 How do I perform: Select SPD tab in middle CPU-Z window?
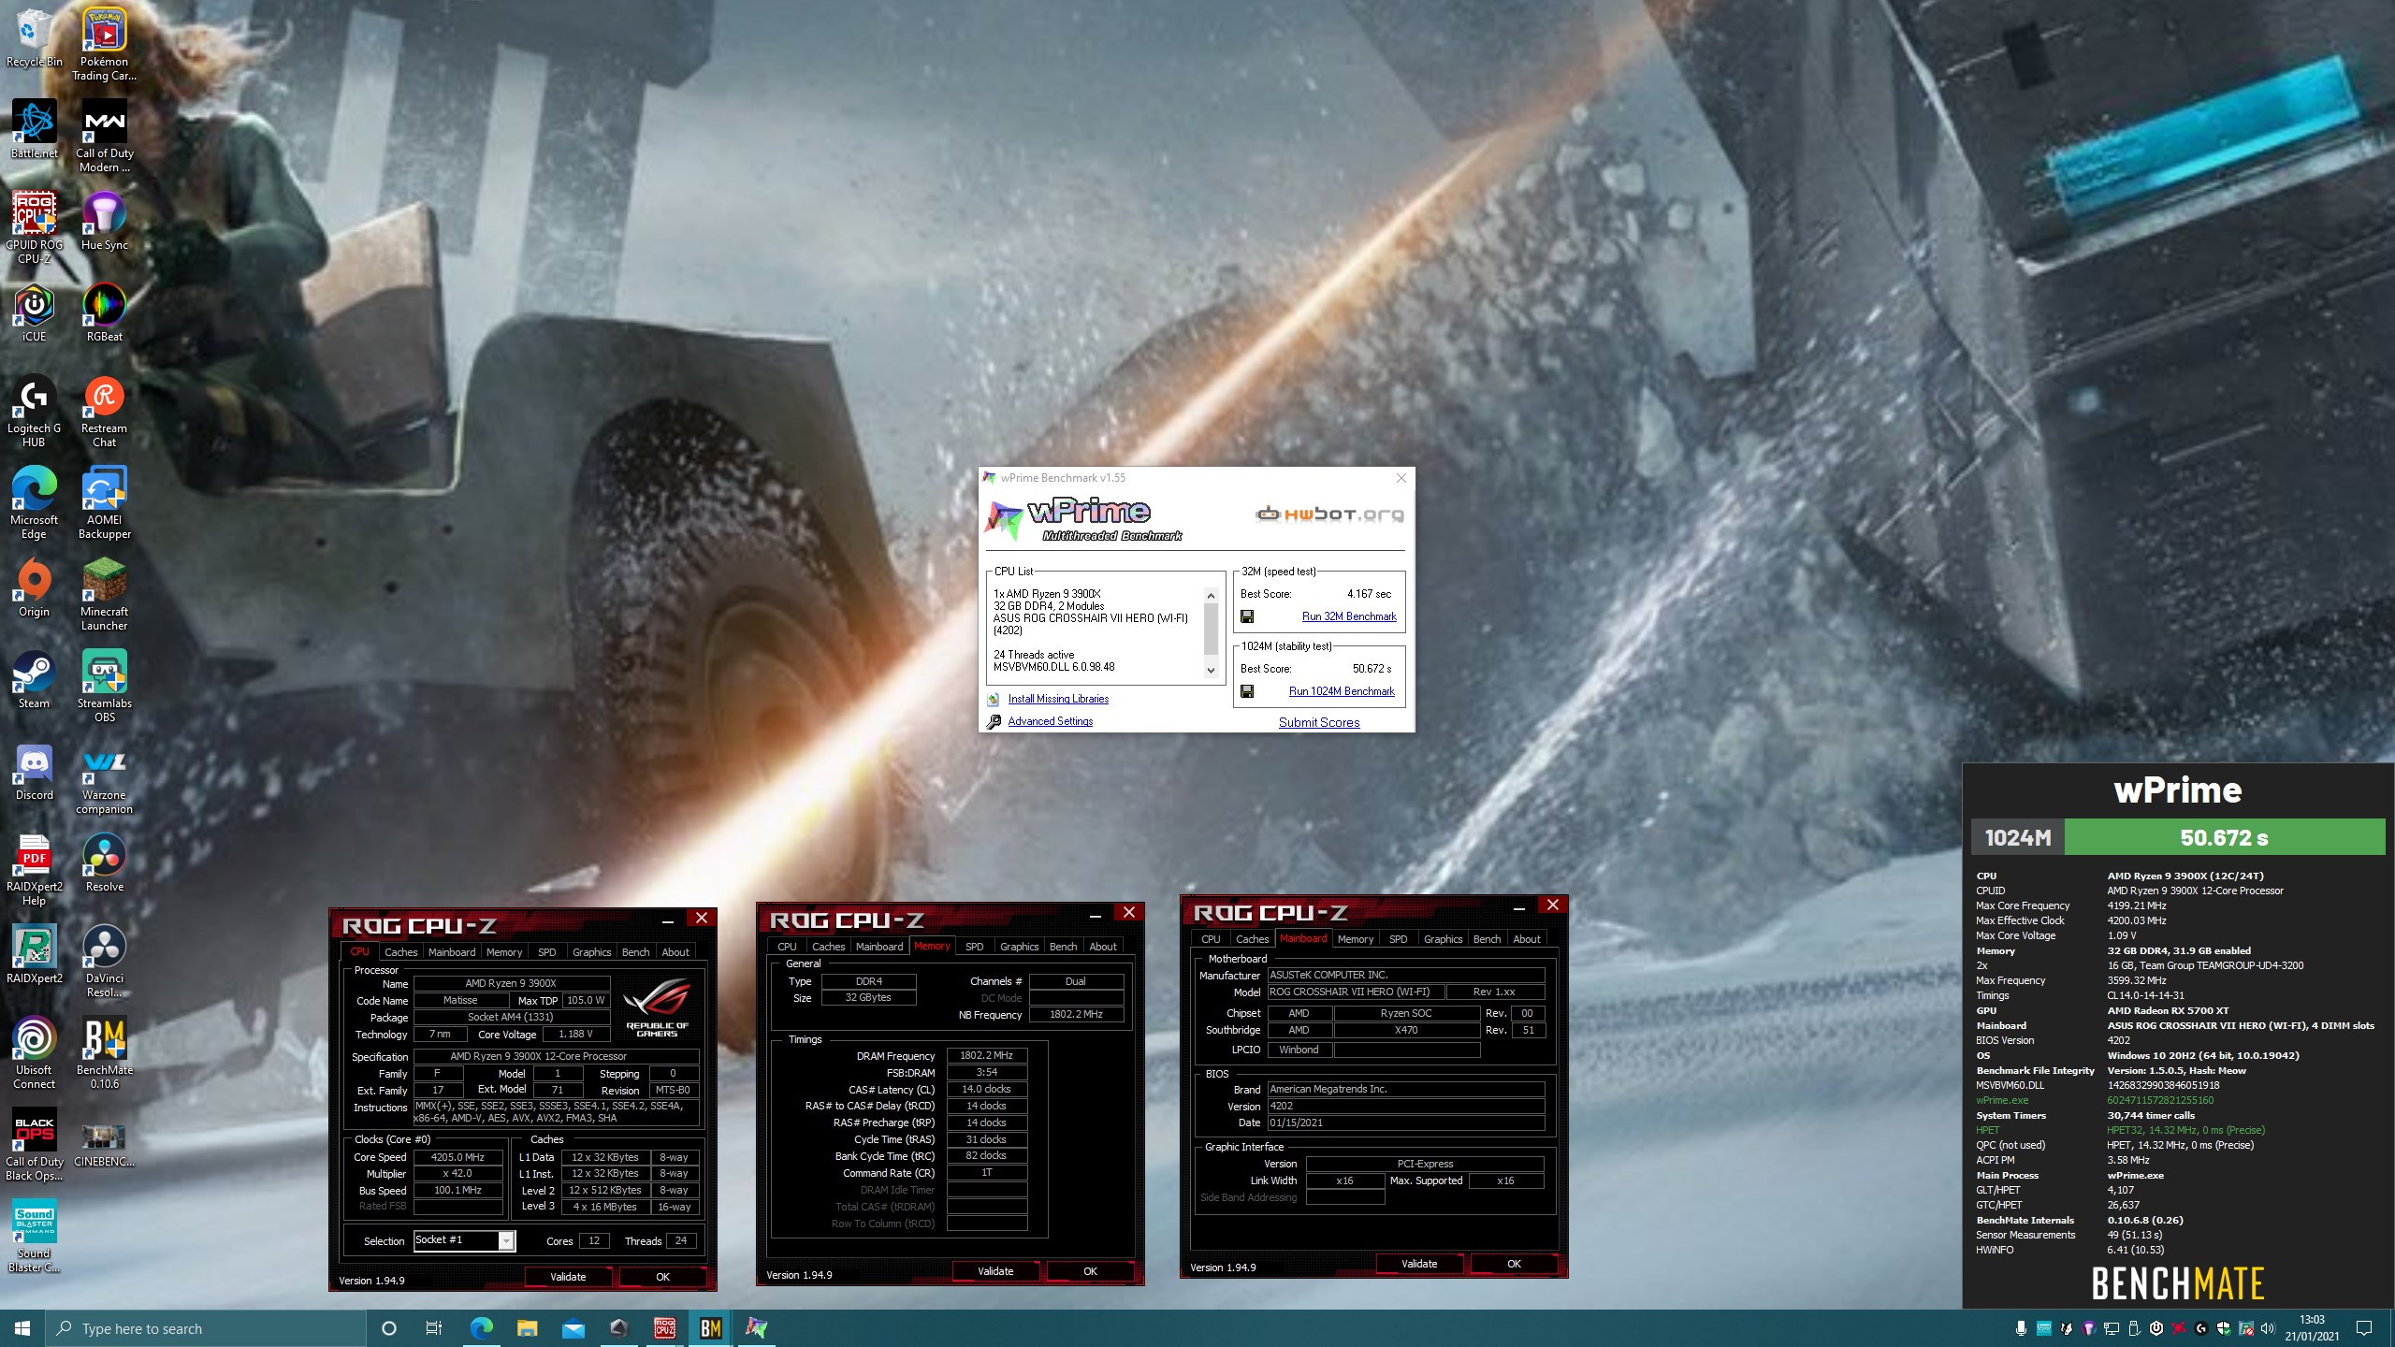pyautogui.click(x=974, y=947)
